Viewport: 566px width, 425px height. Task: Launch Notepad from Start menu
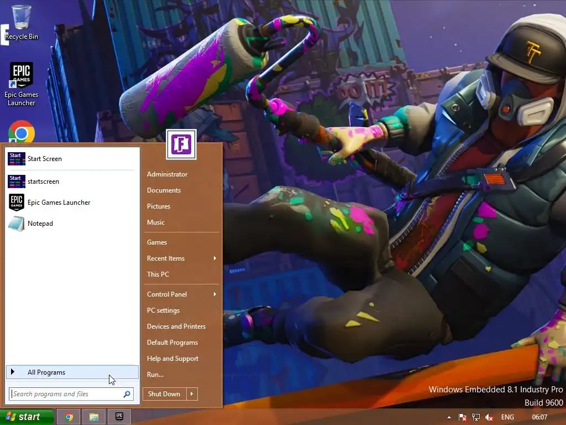click(x=72, y=224)
